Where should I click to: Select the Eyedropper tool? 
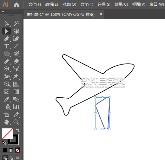point(7,99)
